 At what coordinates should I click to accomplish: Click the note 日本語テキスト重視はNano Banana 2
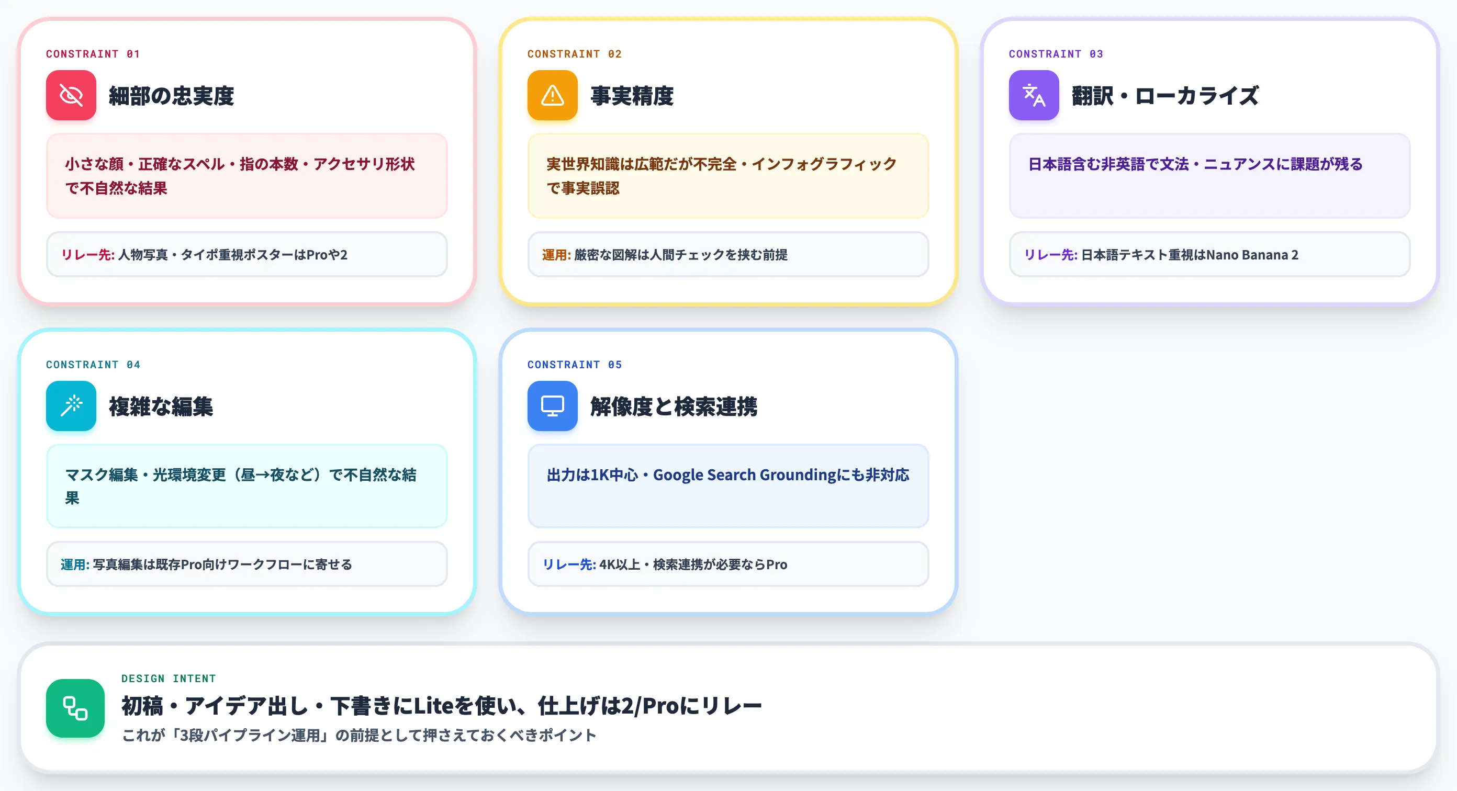tap(1209, 254)
